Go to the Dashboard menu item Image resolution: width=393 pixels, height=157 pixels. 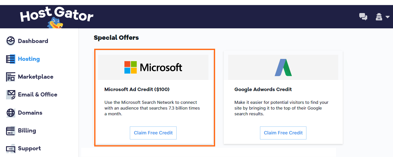[33, 41]
